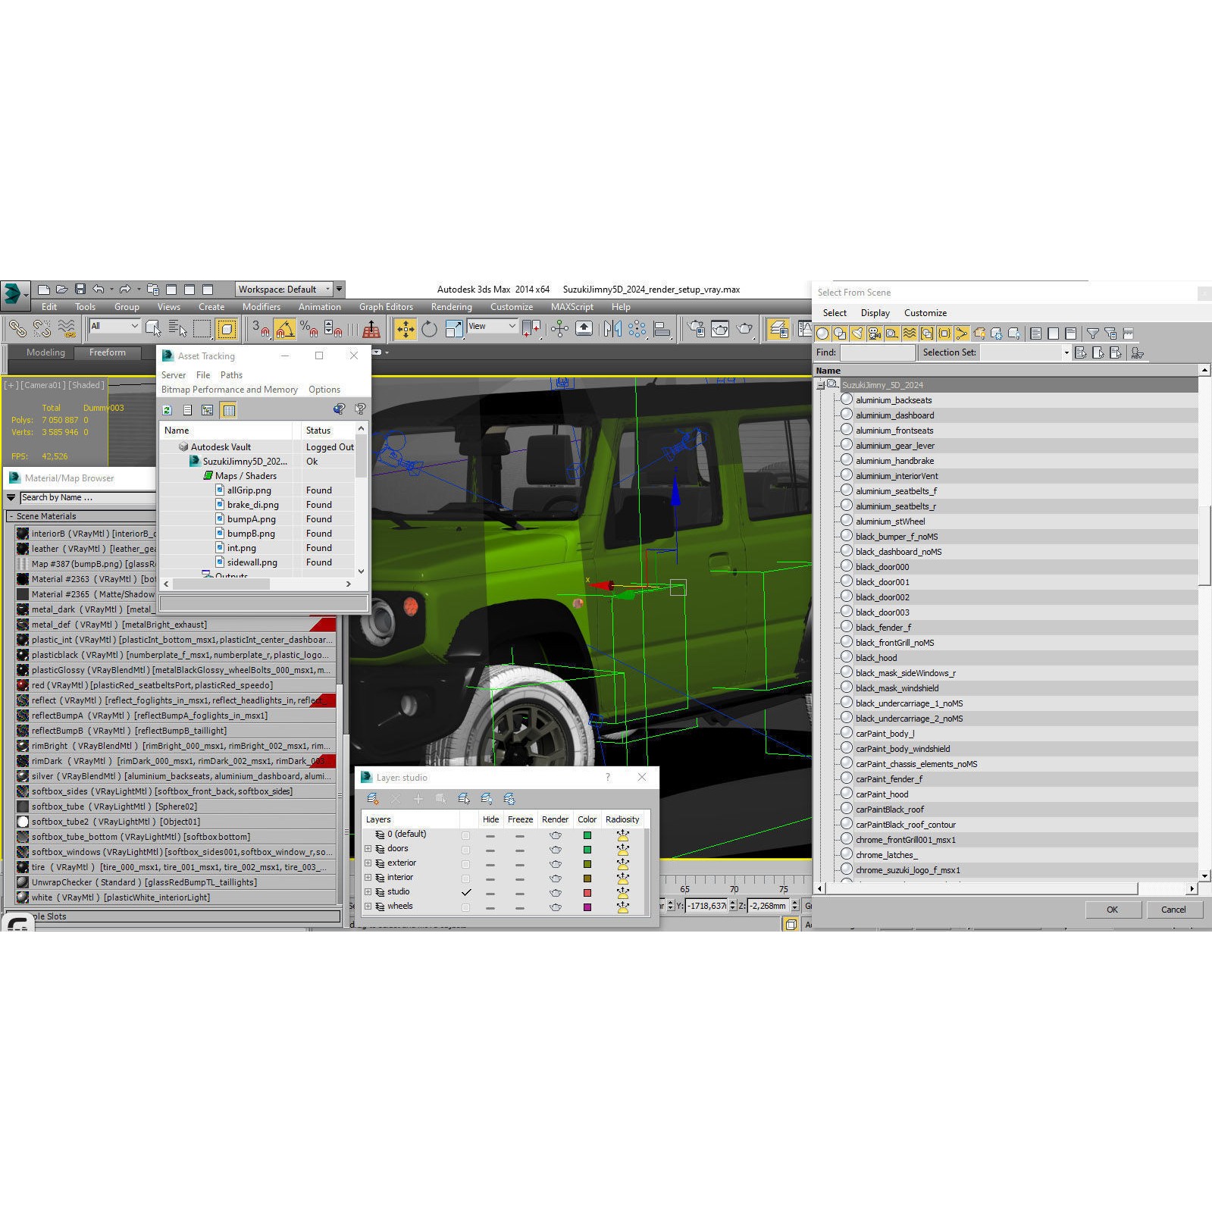
Task: Switch Asset Tracking to table view icon
Action: pos(229,410)
